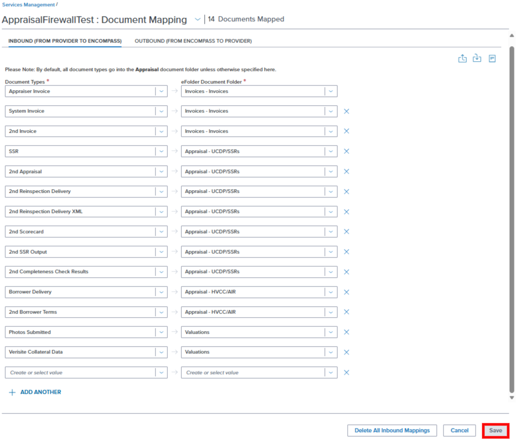Image resolution: width=517 pixels, height=442 pixels.
Task: Switch to the Outbound (From Encompass to Provider) tab
Action: pos(193,41)
